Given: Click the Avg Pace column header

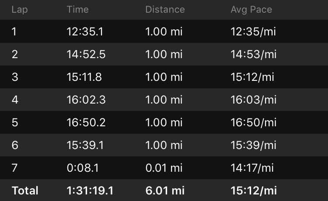Looking at the screenshot, I should pyautogui.click(x=251, y=10).
